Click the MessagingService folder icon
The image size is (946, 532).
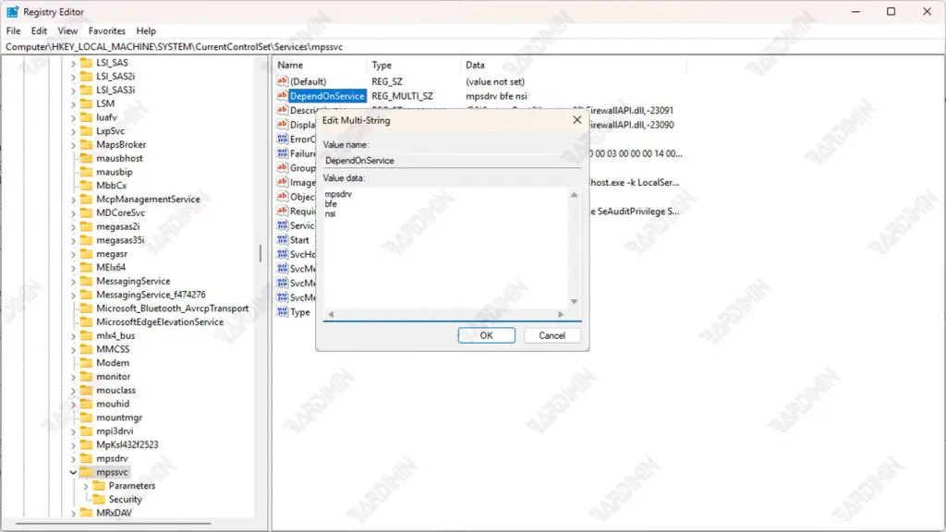(86, 281)
